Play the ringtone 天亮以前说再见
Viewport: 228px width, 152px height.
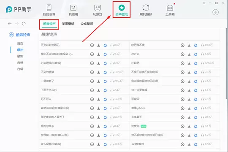click(x=92, y=45)
